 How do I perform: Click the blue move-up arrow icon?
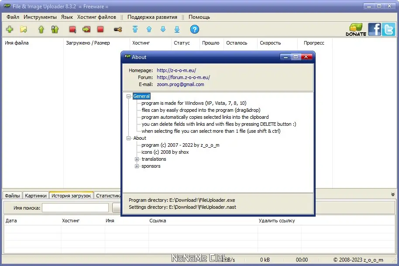pyautogui.click(x=149, y=29)
